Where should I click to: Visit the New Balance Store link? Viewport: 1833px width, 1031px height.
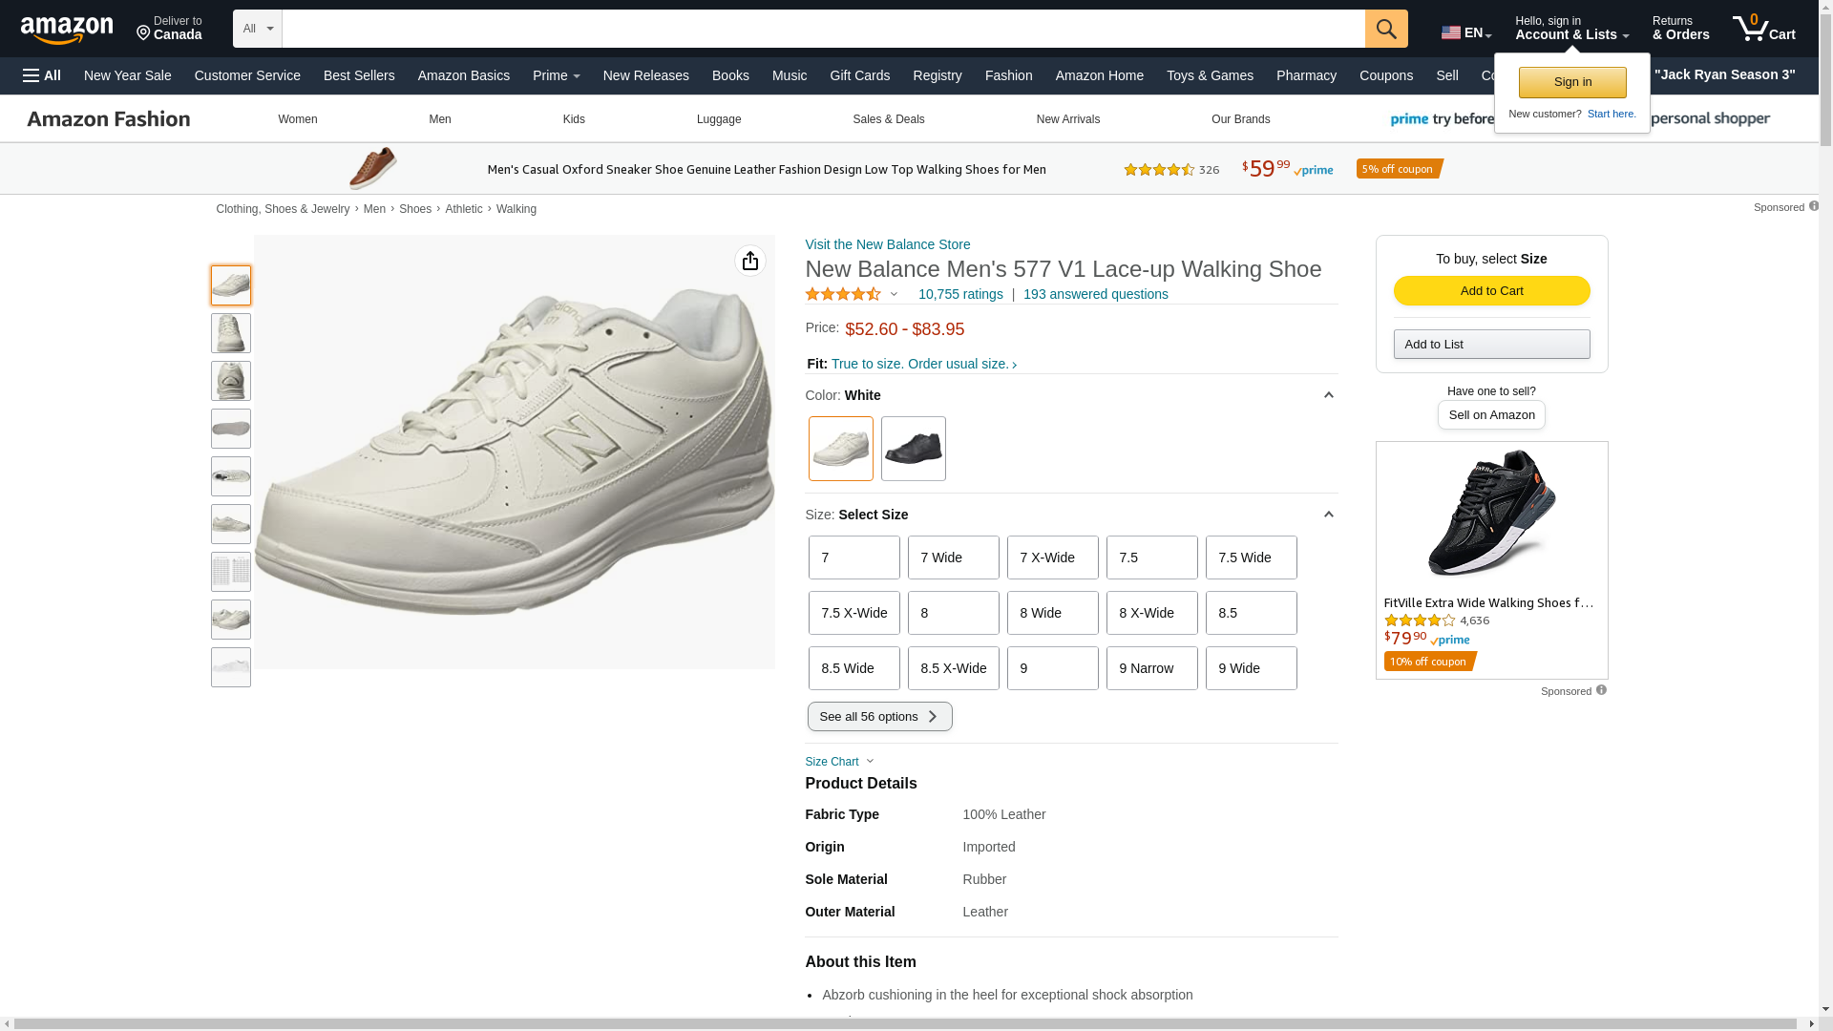887,244
